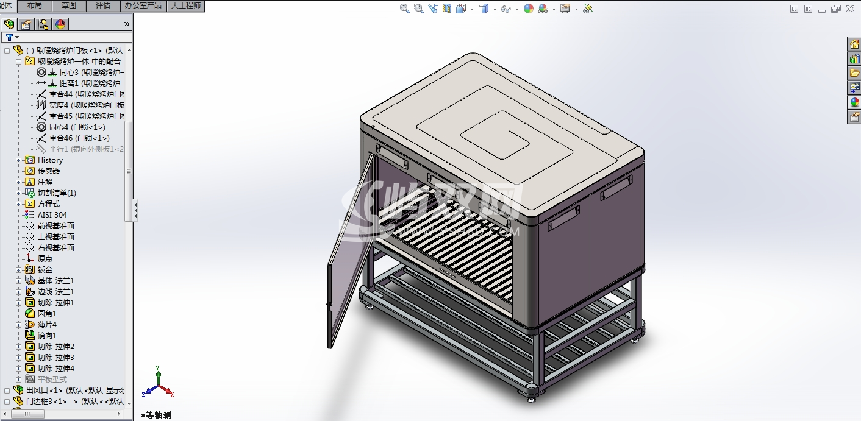
Task: Open Custom Properties task pane tab
Action: pyautogui.click(x=854, y=117)
